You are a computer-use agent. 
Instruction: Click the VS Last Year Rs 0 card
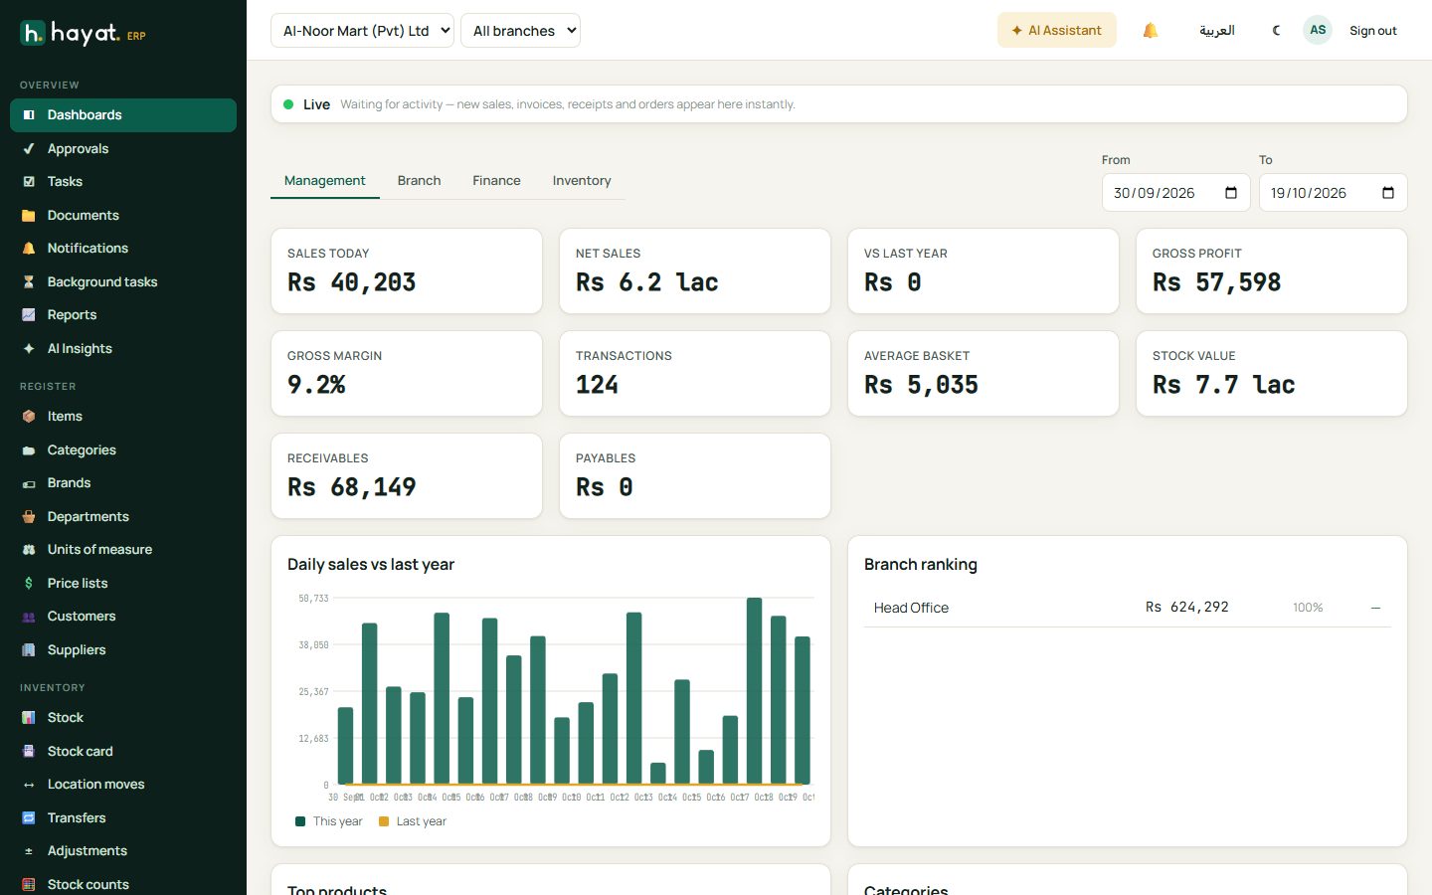[984, 271]
